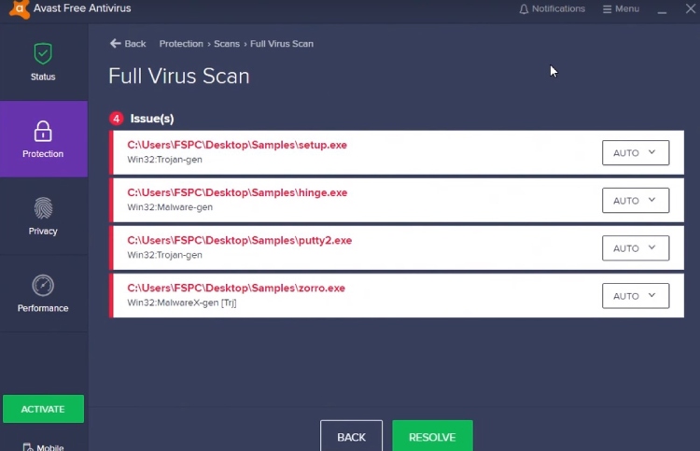Image resolution: width=700 pixels, height=451 pixels.
Task: Click Win32:Malware-gen threat label
Action: [x=170, y=207]
